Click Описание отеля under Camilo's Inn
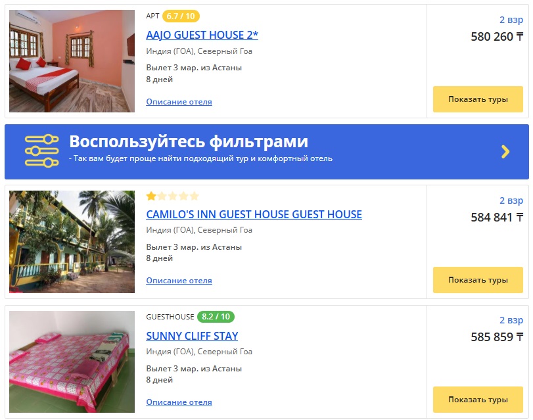 (x=179, y=281)
